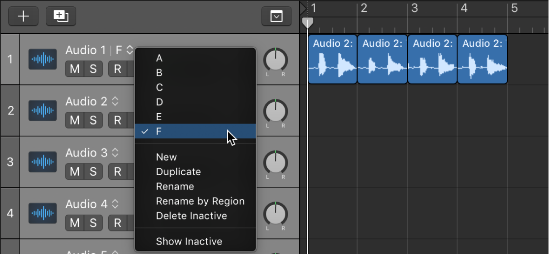Click bar 5 on the ruler
Viewport: 549px width, 254px height.
[515, 8]
